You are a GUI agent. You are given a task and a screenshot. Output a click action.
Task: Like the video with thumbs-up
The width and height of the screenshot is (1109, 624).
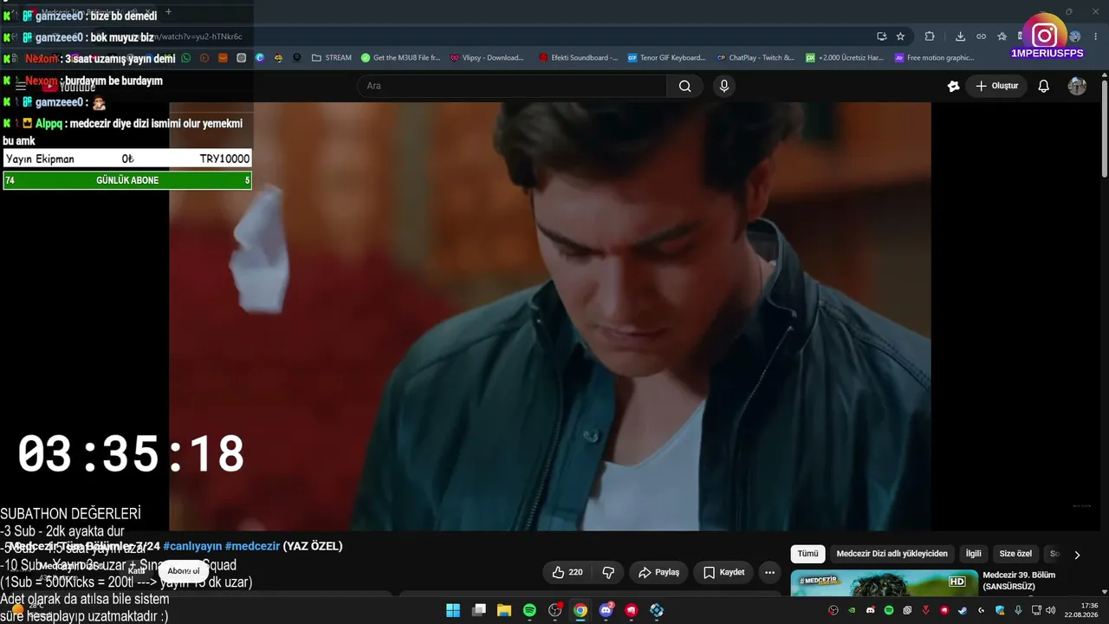coord(567,572)
